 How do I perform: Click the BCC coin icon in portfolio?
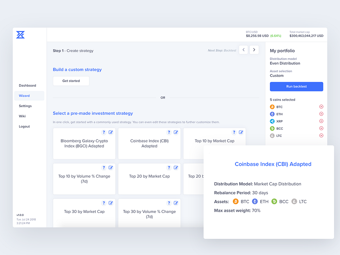[x=272, y=128]
